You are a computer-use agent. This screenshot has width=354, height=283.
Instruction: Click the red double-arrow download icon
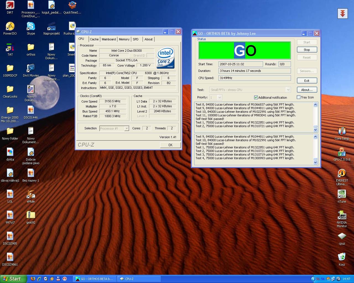coord(343,14)
